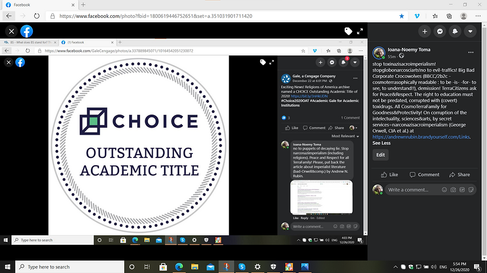487x273 pixels.
Task: Open the Windows notification center
Action: coord(478,267)
